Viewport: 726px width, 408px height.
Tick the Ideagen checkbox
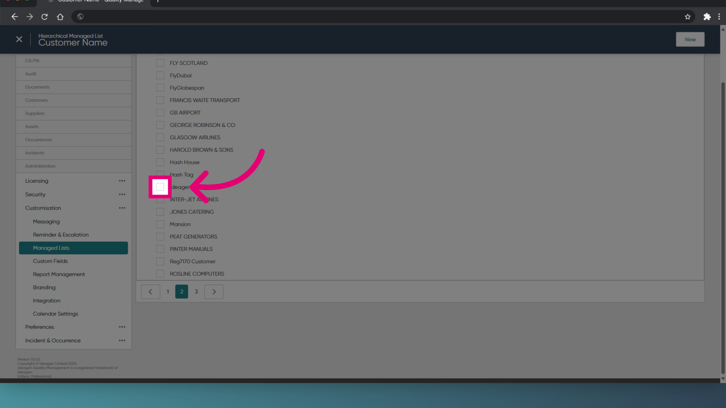click(160, 187)
